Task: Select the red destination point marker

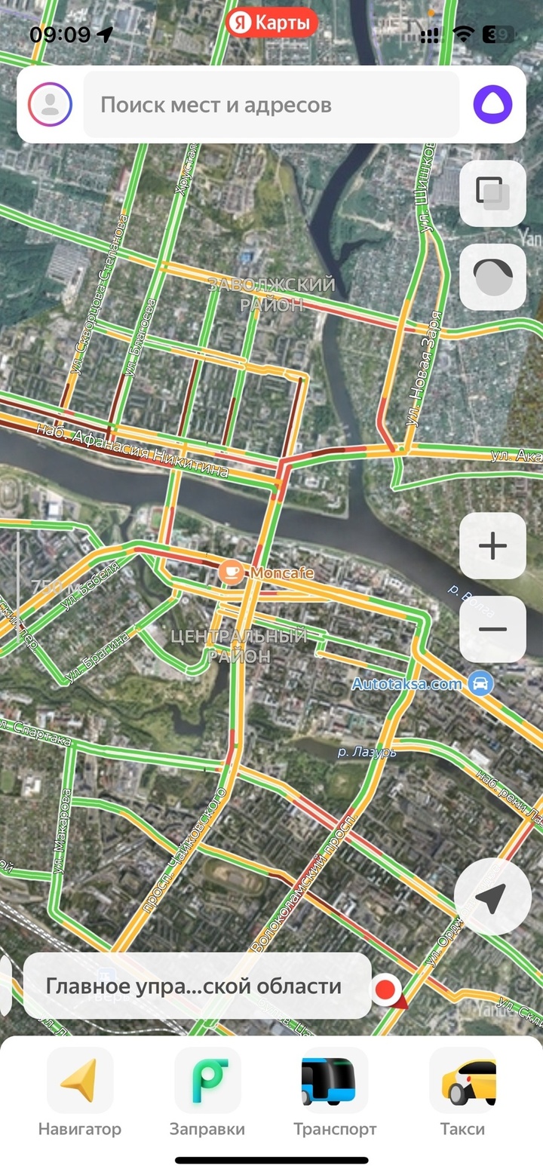Action: (x=387, y=989)
